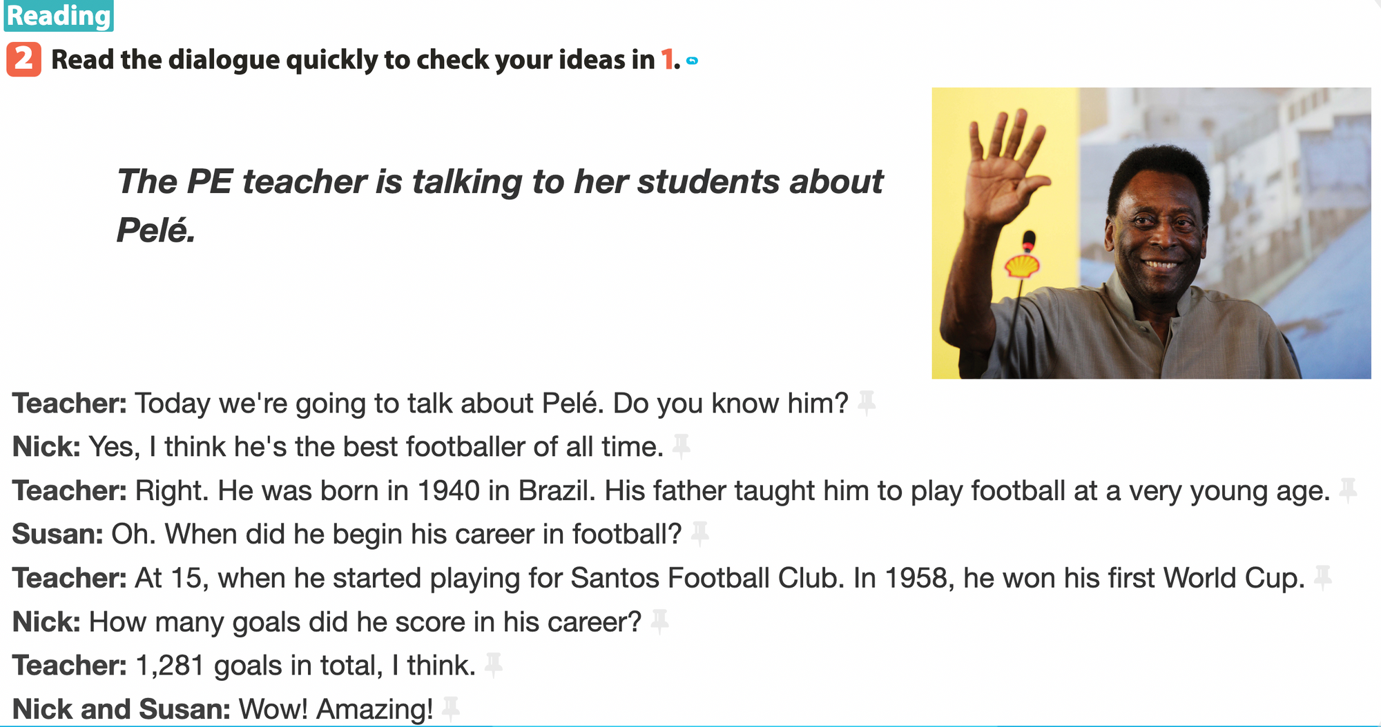Follow the red "1" exercise reference

(x=667, y=59)
